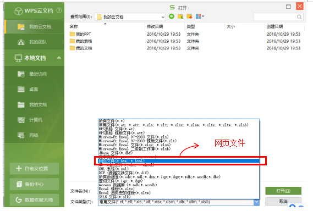Open 数据恢复大师

click(34, 199)
